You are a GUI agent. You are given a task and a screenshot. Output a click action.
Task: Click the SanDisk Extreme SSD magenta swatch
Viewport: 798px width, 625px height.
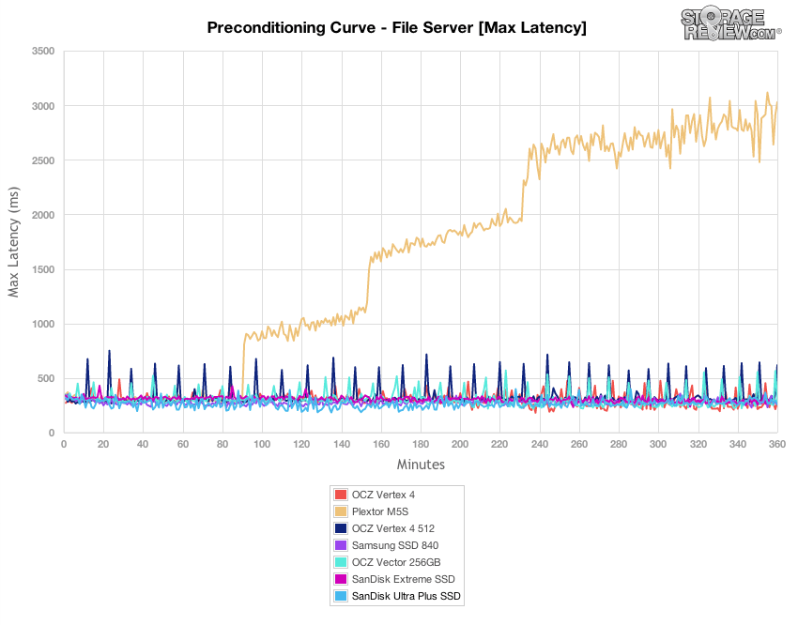(x=341, y=579)
